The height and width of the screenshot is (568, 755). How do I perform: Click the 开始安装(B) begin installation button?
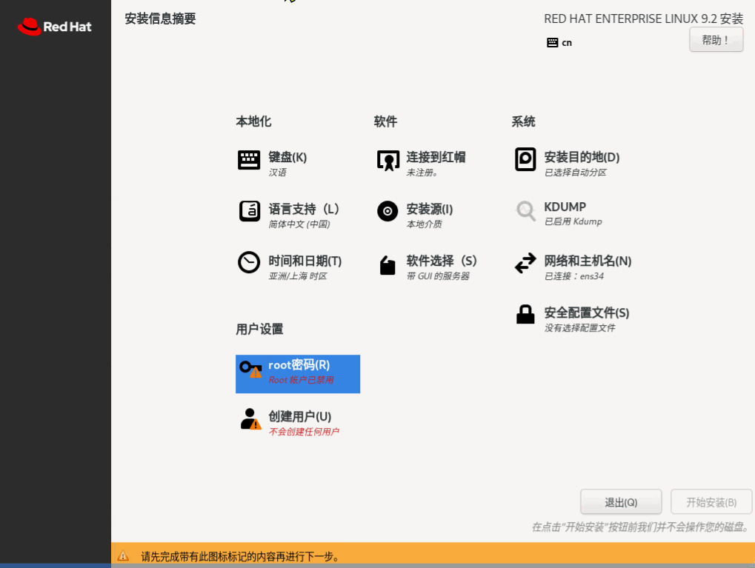[711, 502]
